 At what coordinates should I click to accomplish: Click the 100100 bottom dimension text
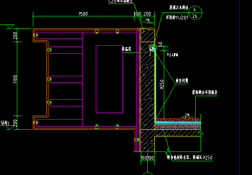(147, 158)
